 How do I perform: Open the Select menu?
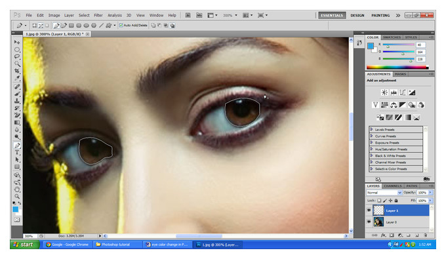[x=84, y=15]
